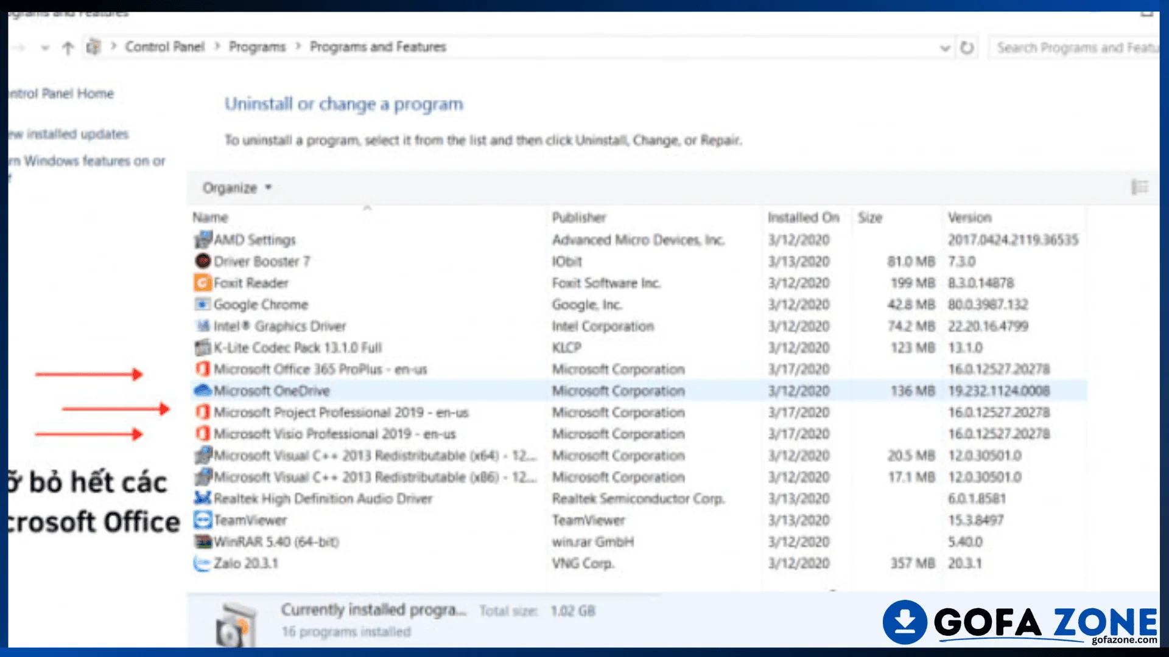1169x657 pixels.
Task: Select the Google Chrome row name
Action: point(261,305)
